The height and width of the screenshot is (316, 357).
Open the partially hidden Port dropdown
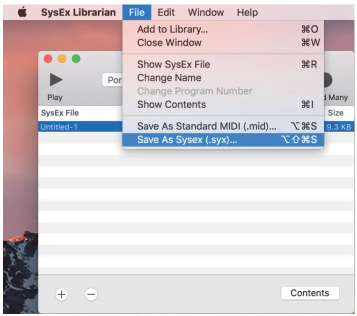click(x=112, y=80)
